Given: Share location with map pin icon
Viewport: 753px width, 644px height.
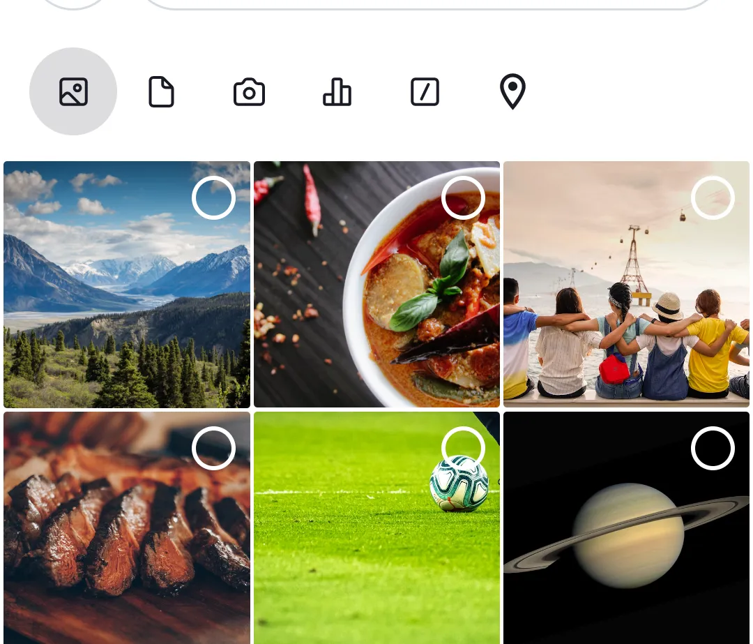Looking at the screenshot, I should pos(512,91).
